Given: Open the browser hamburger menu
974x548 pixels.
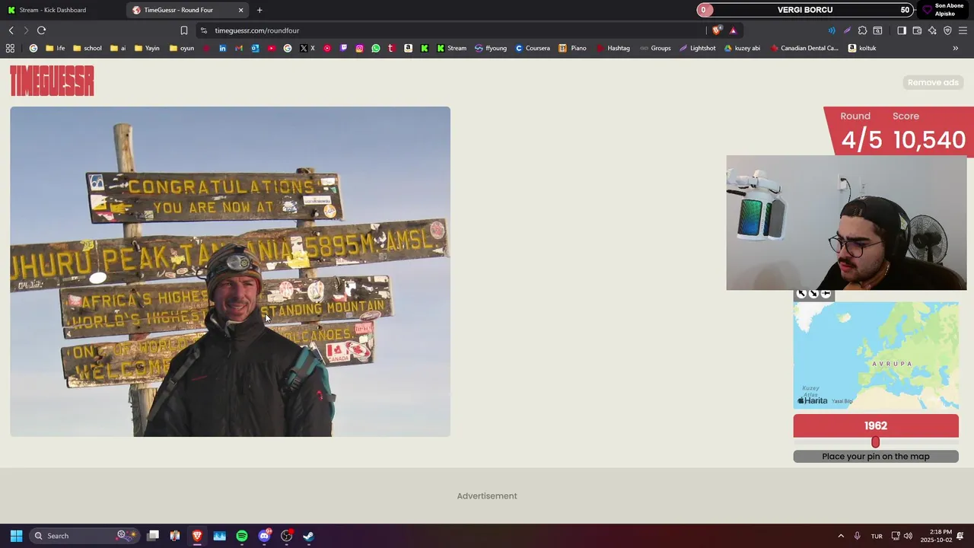Looking at the screenshot, I should pyautogui.click(x=963, y=30).
